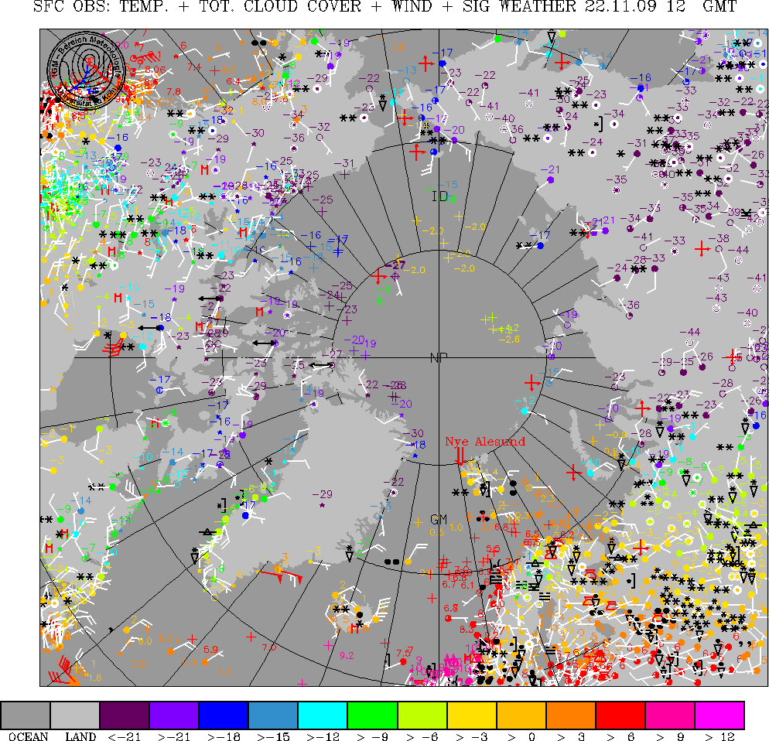
Task: Select the red Nye Alesund station label
Action: (484, 441)
